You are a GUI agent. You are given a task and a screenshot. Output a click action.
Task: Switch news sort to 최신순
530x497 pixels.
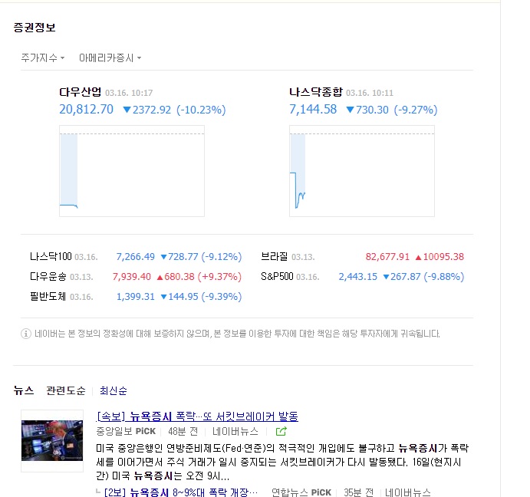[114, 390]
